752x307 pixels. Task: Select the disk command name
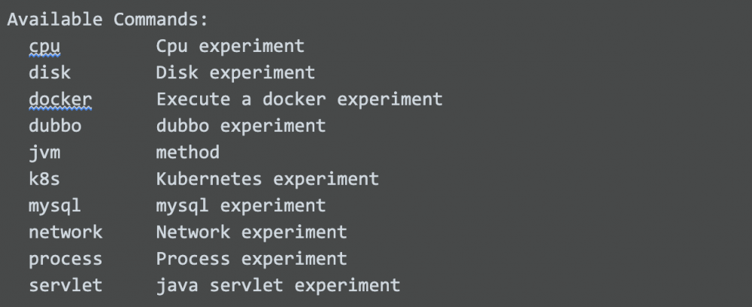pyautogui.click(x=50, y=73)
